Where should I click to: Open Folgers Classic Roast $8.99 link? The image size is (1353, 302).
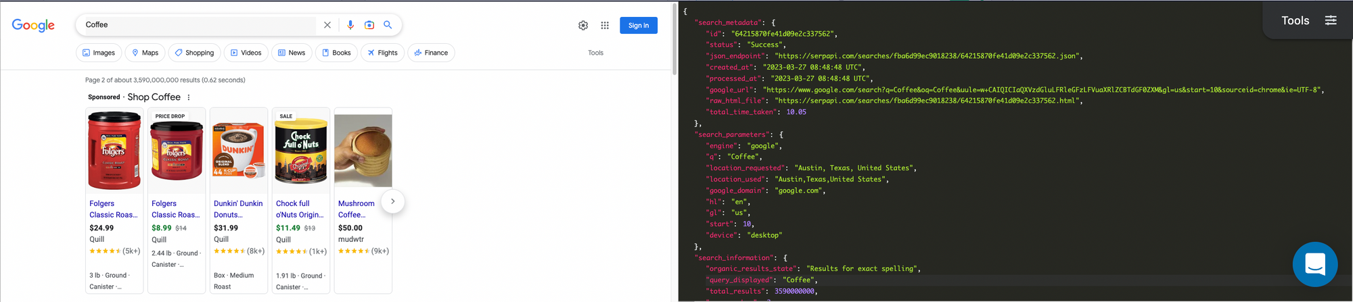coord(175,209)
